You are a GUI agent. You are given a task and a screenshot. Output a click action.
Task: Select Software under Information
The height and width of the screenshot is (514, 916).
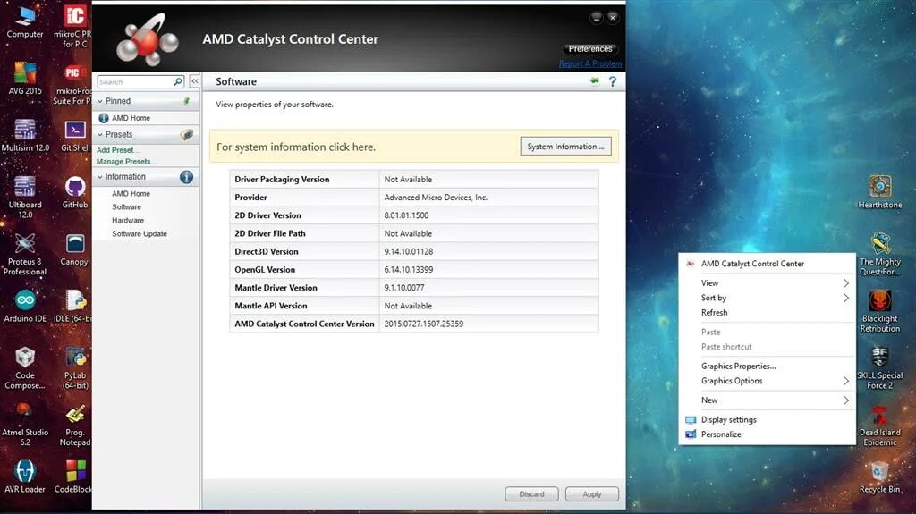[x=127, y=207]
